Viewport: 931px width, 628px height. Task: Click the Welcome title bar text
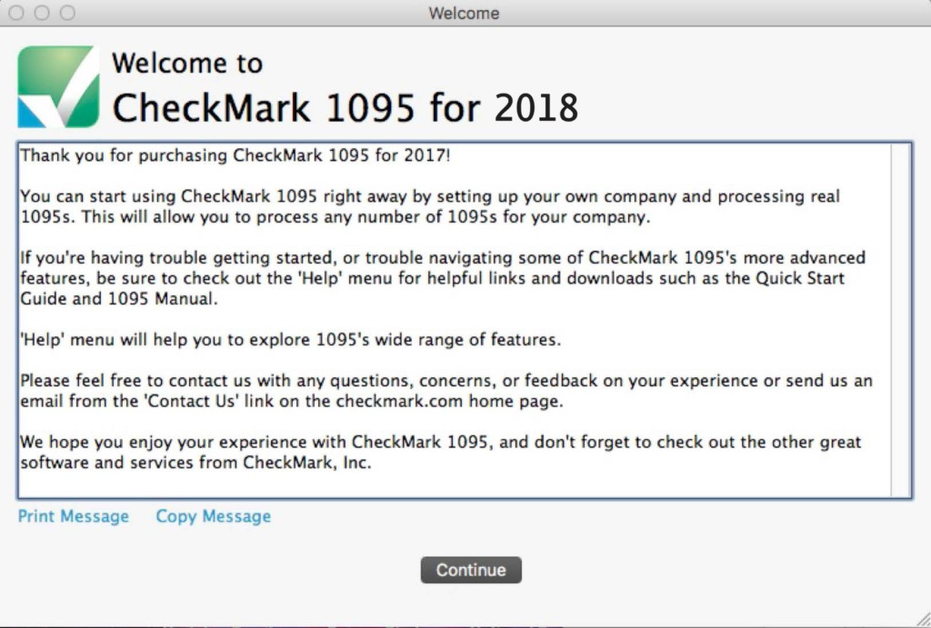click(465, 13)
